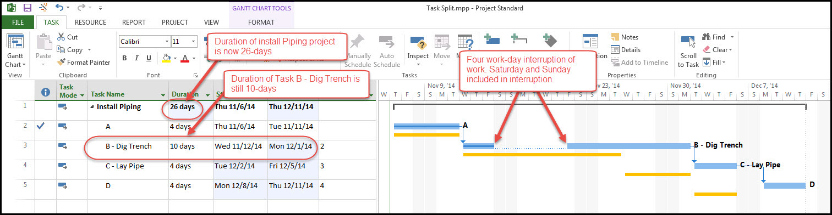This screenshot has height=215, width=832.
Task: Expand the font name Calibri dropdown
Action: tap(166, 42)
